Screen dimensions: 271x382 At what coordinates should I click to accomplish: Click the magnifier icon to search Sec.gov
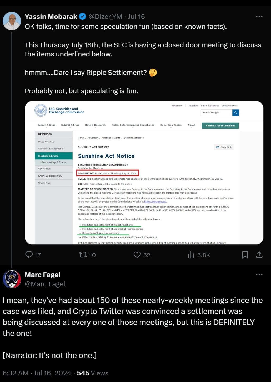(235, 112)
